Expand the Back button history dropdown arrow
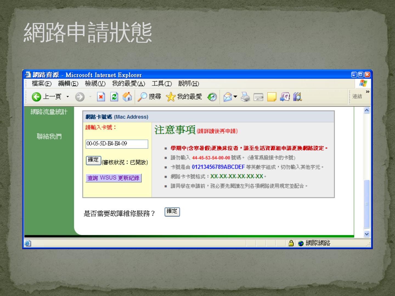Screen dimensions: 395x296 coord(68,97)
